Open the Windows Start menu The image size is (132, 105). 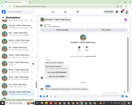tap(2, 103)
